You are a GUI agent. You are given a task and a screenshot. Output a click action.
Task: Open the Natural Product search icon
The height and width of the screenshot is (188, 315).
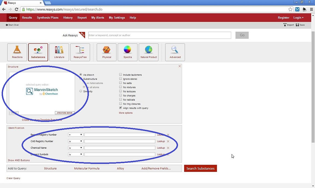[148, 52]
